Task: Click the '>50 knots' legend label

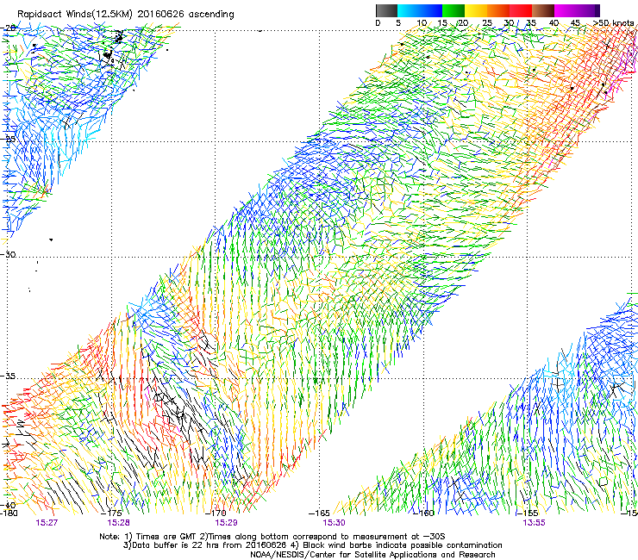Action: 613,23
